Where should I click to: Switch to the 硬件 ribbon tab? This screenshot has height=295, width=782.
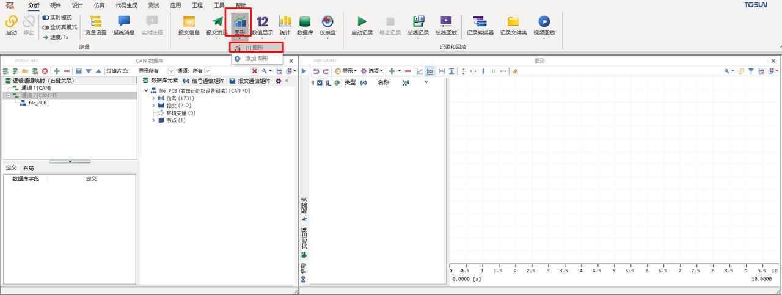click(56, 5)
